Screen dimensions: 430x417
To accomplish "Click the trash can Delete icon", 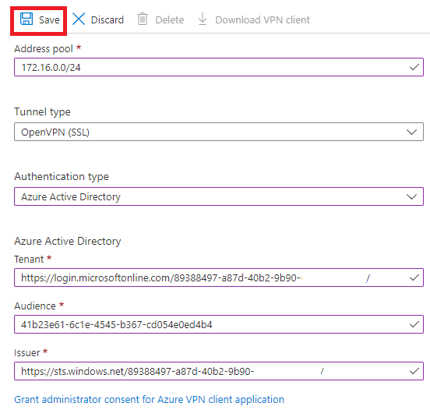I will (x=143, y=19).
